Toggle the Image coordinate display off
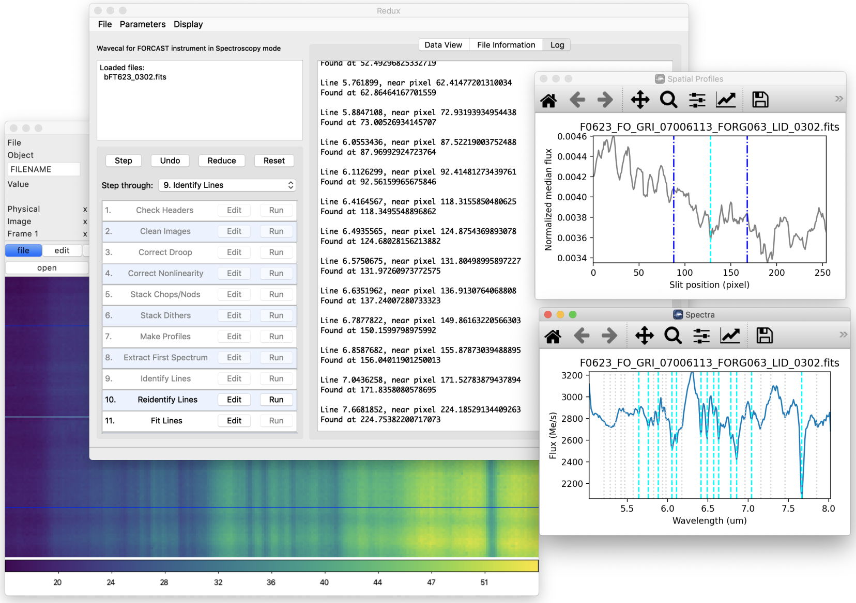This screenshot has height=603, width=856. (84, 221)
